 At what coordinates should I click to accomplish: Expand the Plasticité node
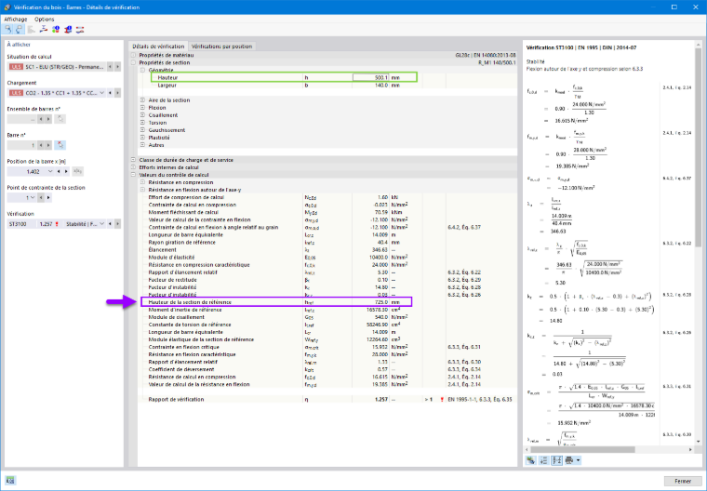(x=142, y=138)
